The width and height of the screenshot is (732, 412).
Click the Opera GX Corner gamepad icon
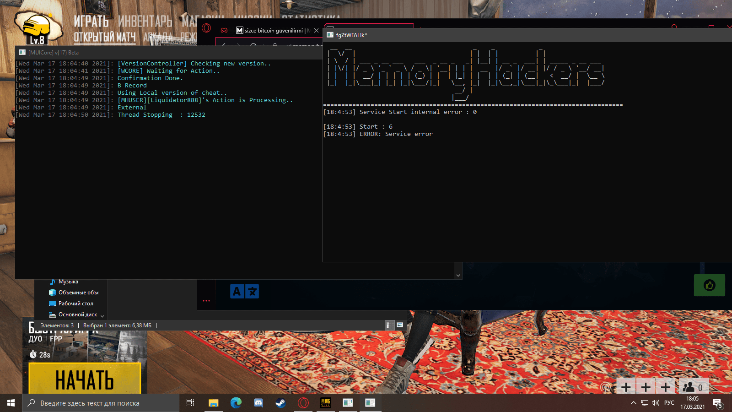tap(224, 31)
